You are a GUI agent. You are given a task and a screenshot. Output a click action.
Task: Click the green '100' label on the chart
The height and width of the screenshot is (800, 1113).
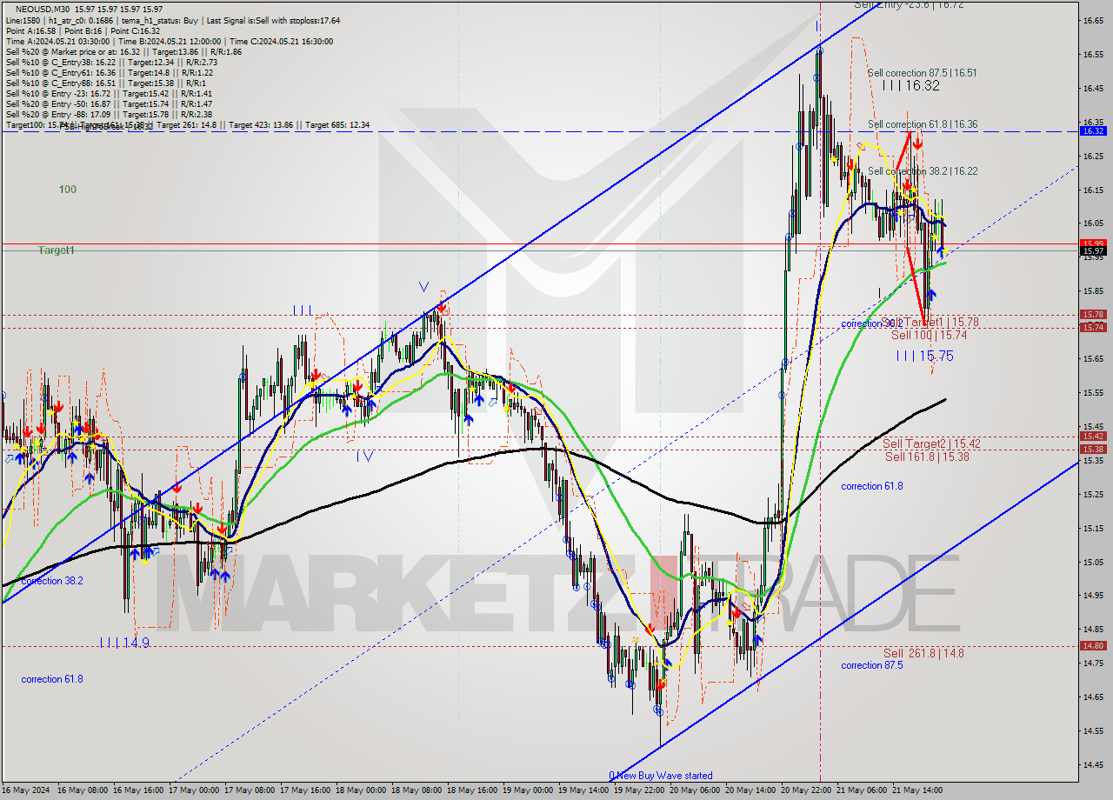pos(68,189)
